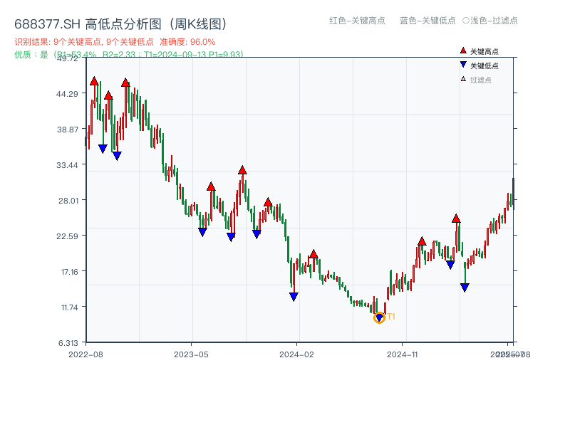Screen dimensions: 570x427
Task: Click the 2023-05 x-axis label
Action: [191, 354]
